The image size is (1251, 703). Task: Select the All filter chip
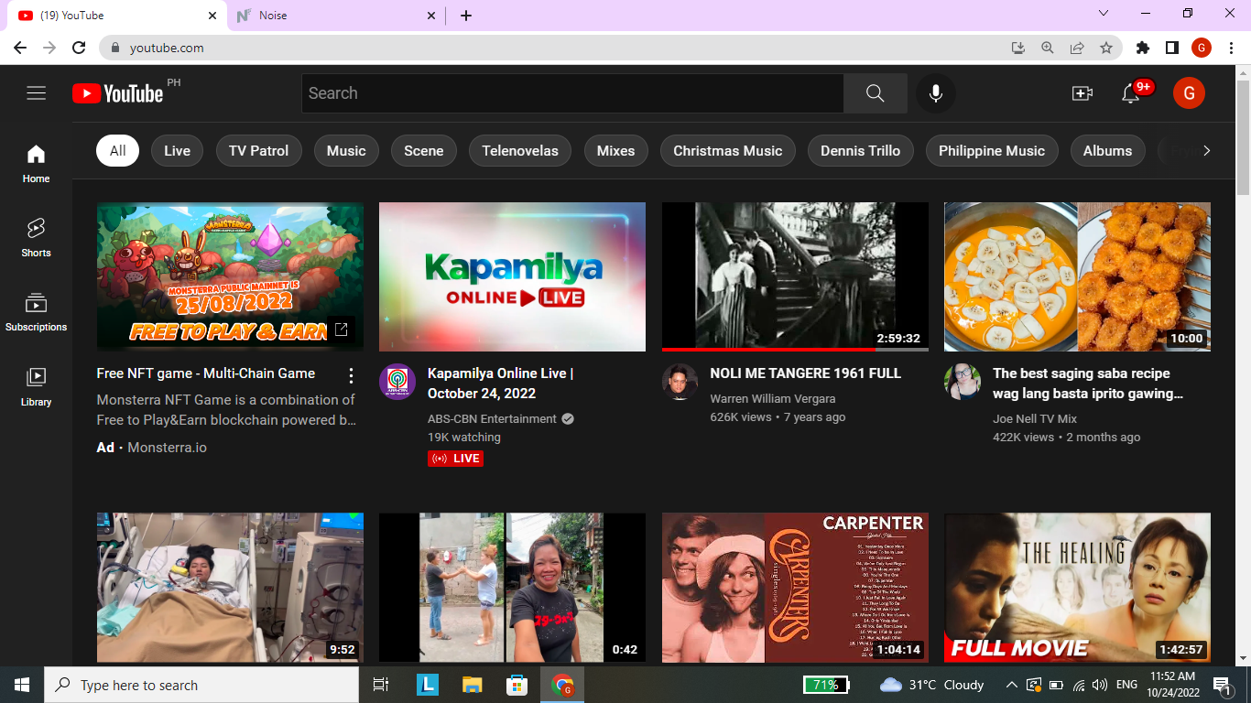click(117, 151)
